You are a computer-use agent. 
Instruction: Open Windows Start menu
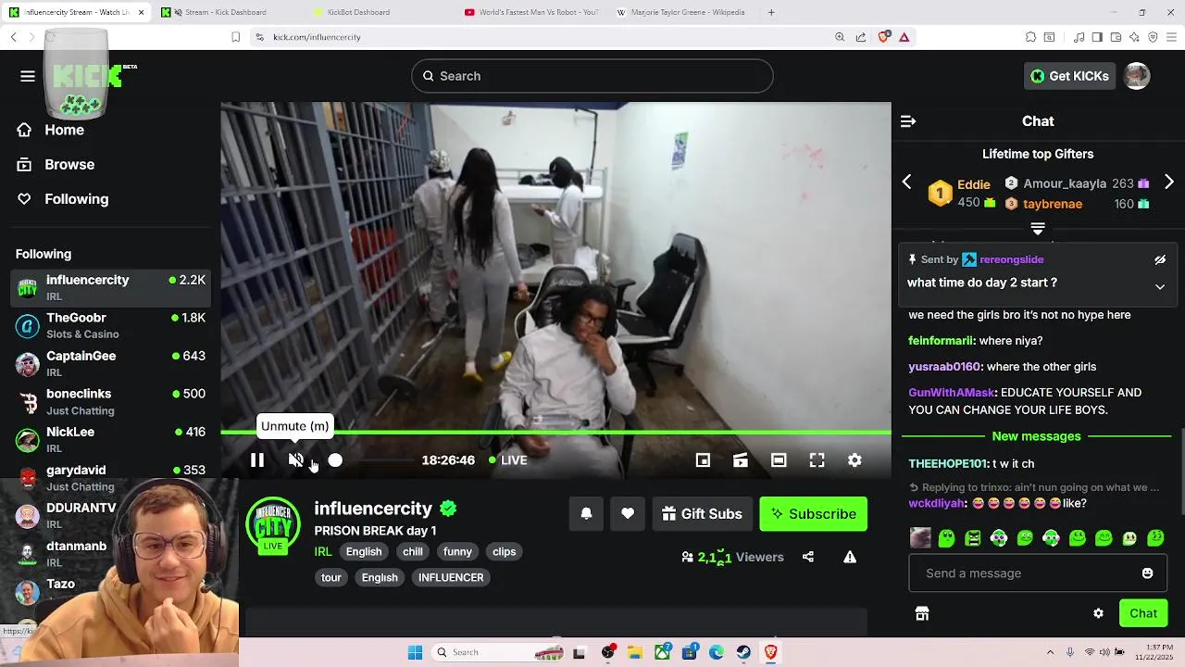415,652
